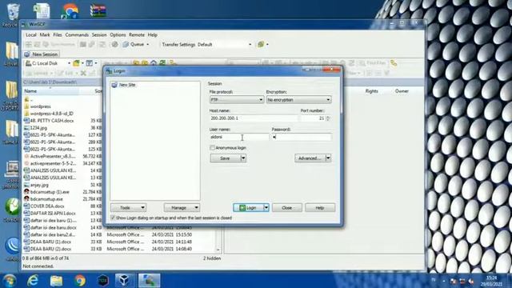This screenshot has width=512, height=288.
Task: Open Windows Start menu orb
Action: pos(9,281)
